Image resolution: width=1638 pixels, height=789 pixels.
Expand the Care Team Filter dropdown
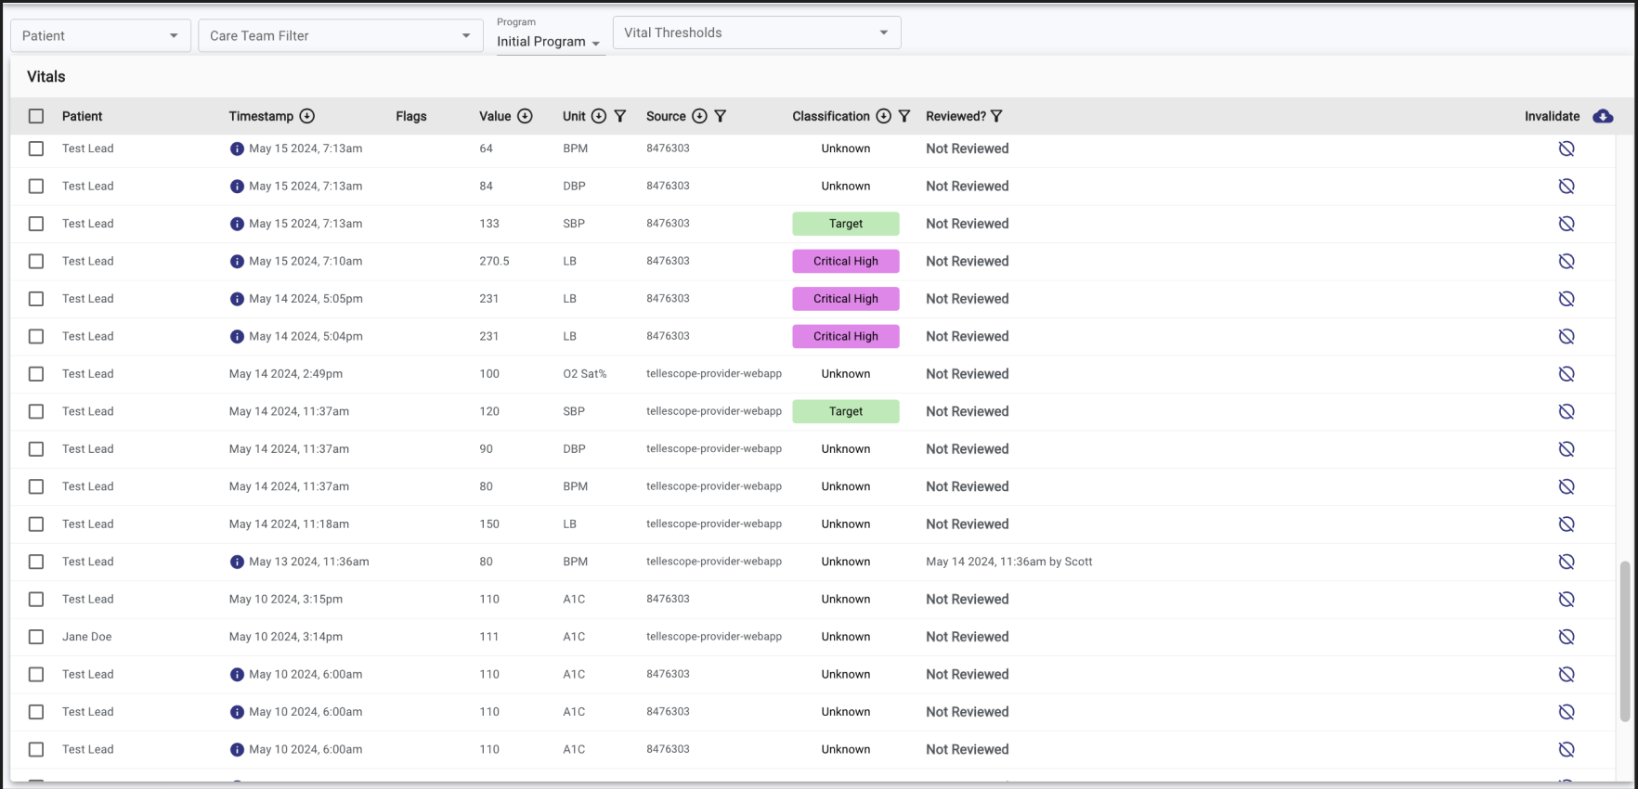pos(340,35)
